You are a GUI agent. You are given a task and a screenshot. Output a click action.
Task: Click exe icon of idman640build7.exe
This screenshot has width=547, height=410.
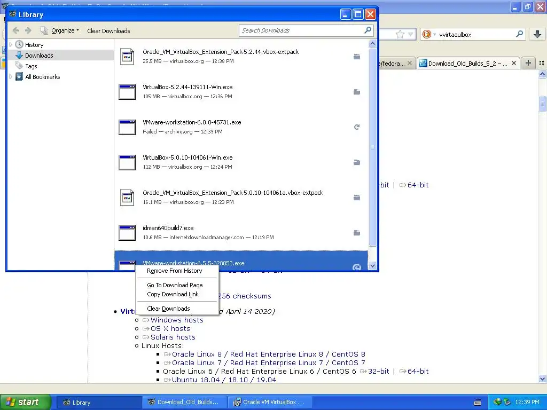(127, 233)
